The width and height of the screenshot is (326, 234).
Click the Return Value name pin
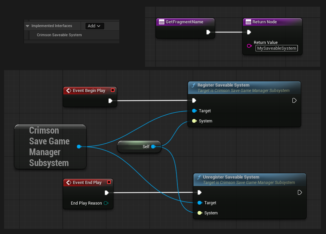point(249,46)
